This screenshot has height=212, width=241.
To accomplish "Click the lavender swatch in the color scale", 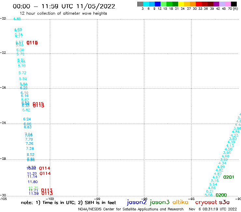I will click(222, 4).
